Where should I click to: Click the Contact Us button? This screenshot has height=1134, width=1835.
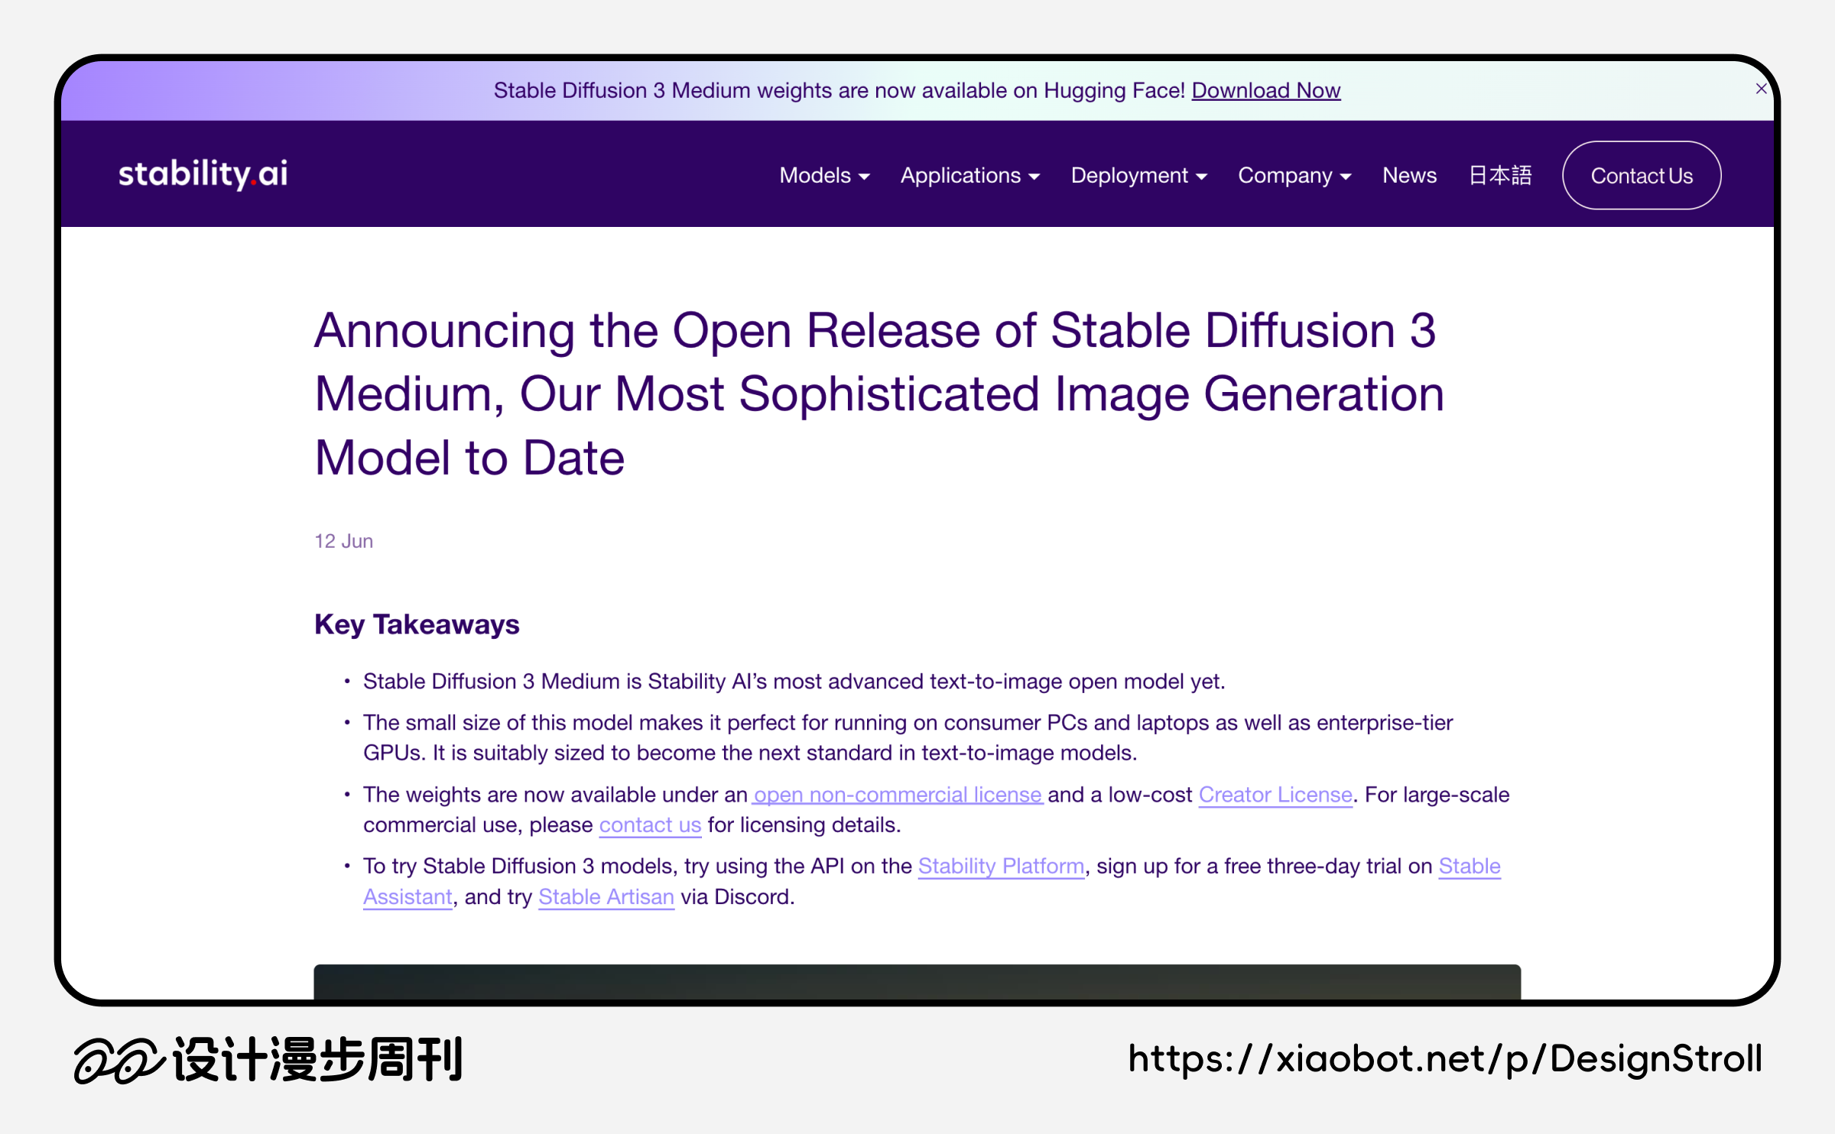1642,176
